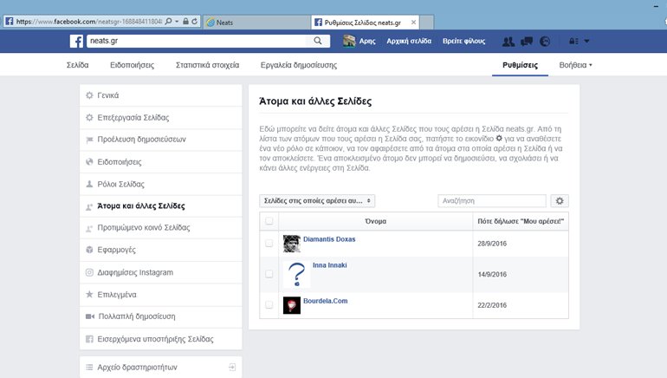Click the address bar security lock icon

[185, 22]
